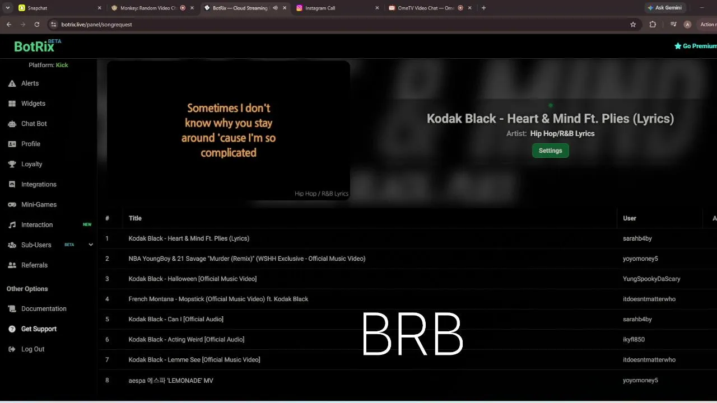Click the song video player thumbnail
The height and width of the screenshot is (403, 717).
click(x=229, y=130)
